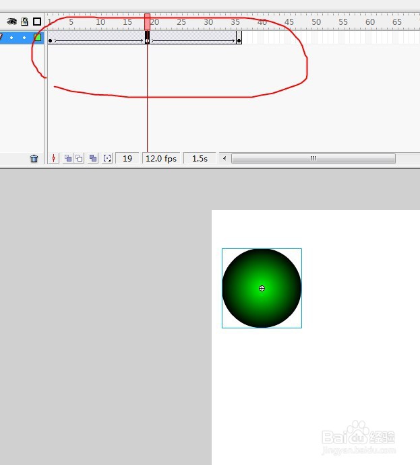The width and height of the screenshot is (420, 465).
Task: Delete layer with the trash can icon
Action: [x=34, y=159]
